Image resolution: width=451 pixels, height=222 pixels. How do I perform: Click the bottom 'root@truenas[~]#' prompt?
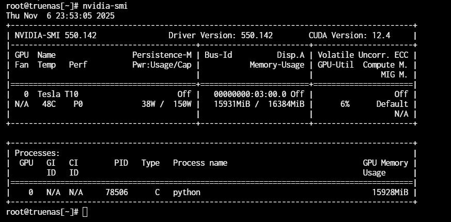42,212
